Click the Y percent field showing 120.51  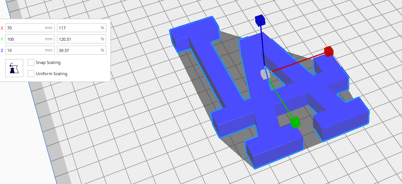click(81, 39)
